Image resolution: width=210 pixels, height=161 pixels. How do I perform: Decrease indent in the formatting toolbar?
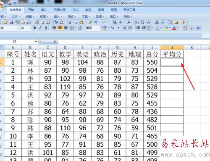pos(138,28)
